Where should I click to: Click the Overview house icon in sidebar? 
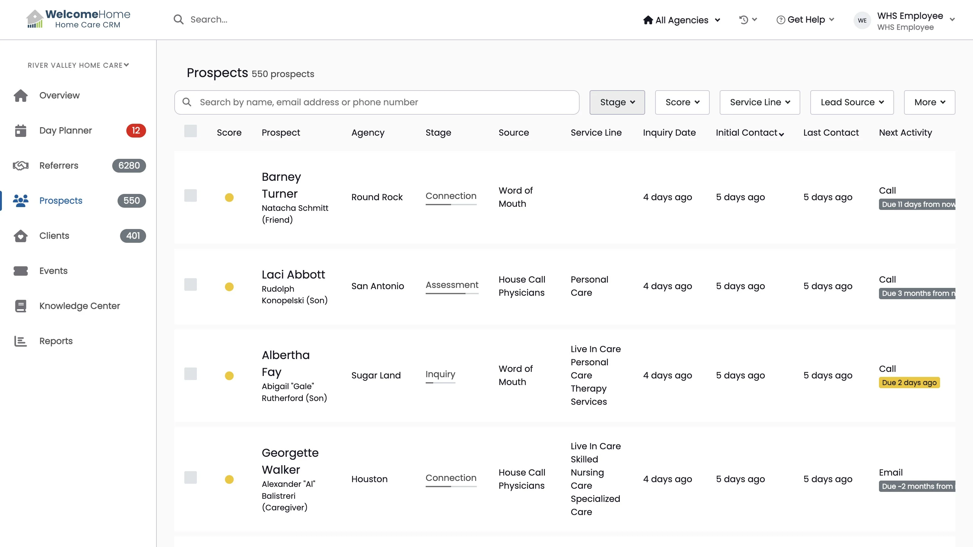(x=21, y=96)
